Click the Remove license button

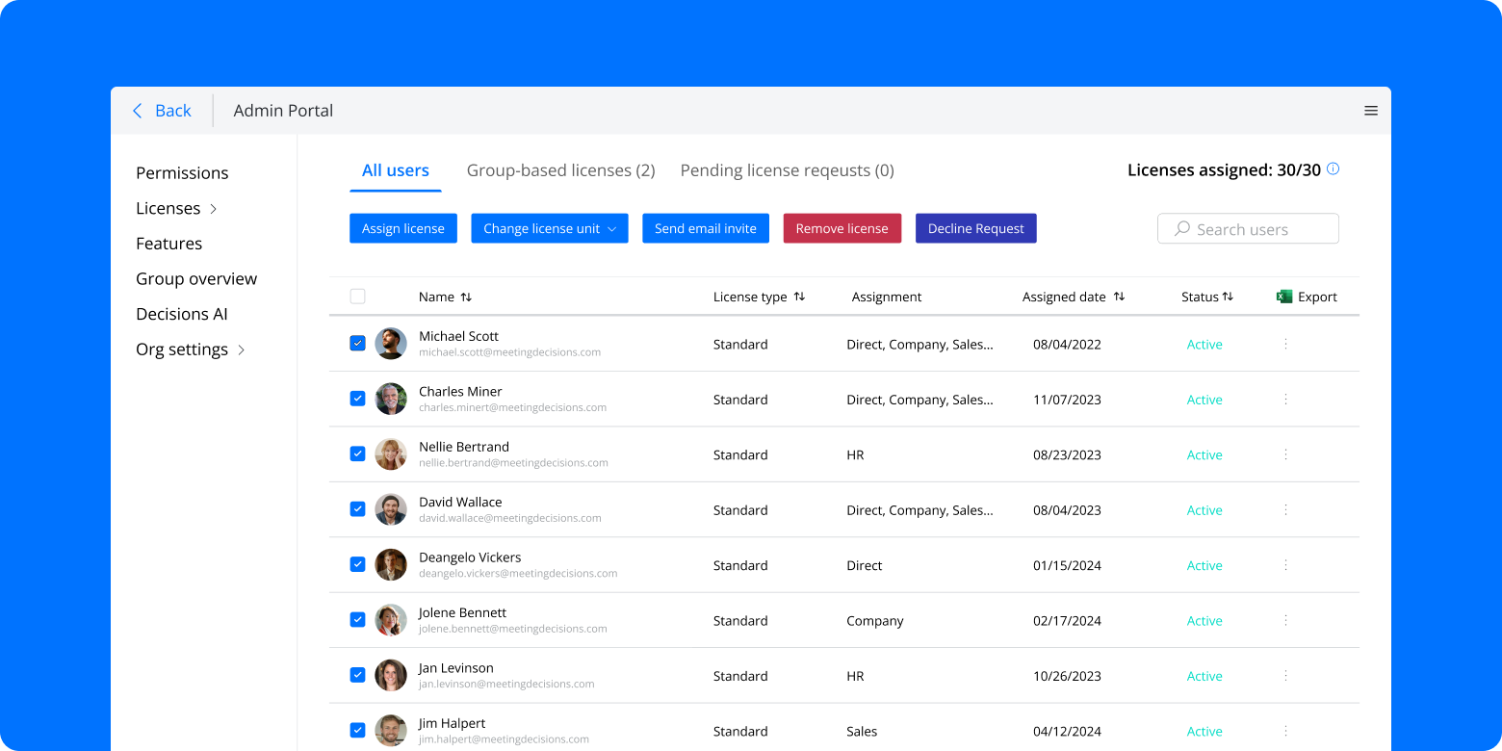[842, 228]
